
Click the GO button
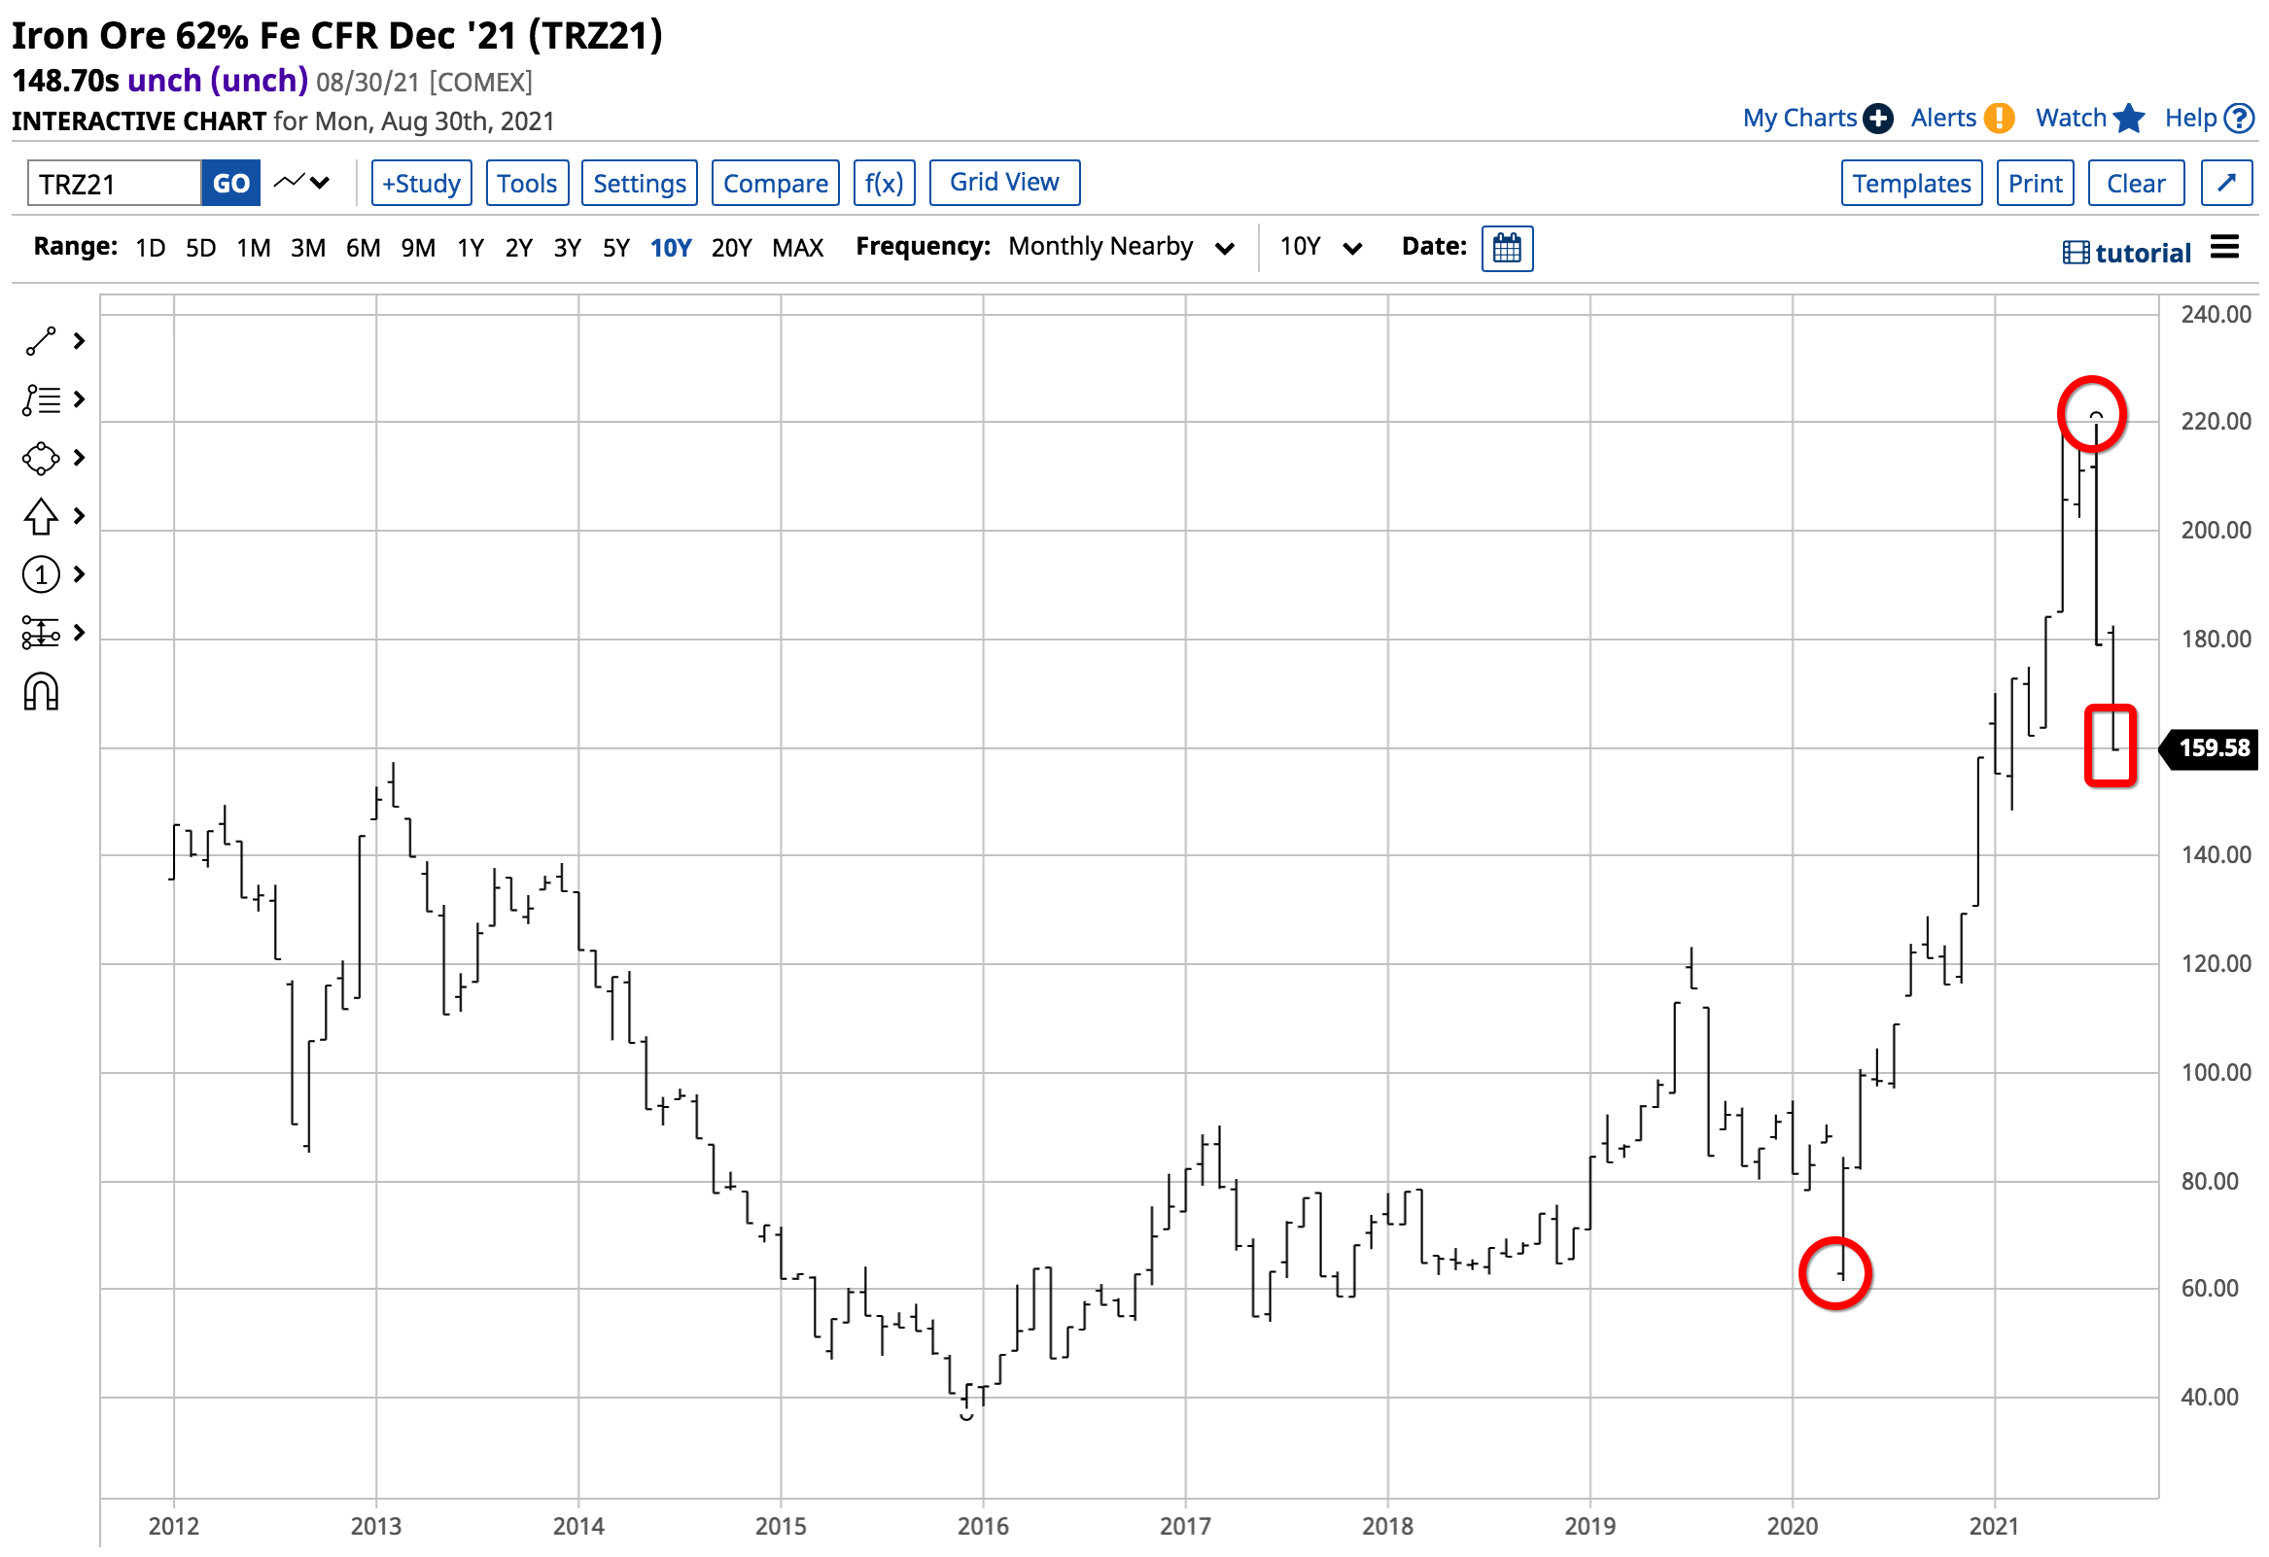[231, 184]
